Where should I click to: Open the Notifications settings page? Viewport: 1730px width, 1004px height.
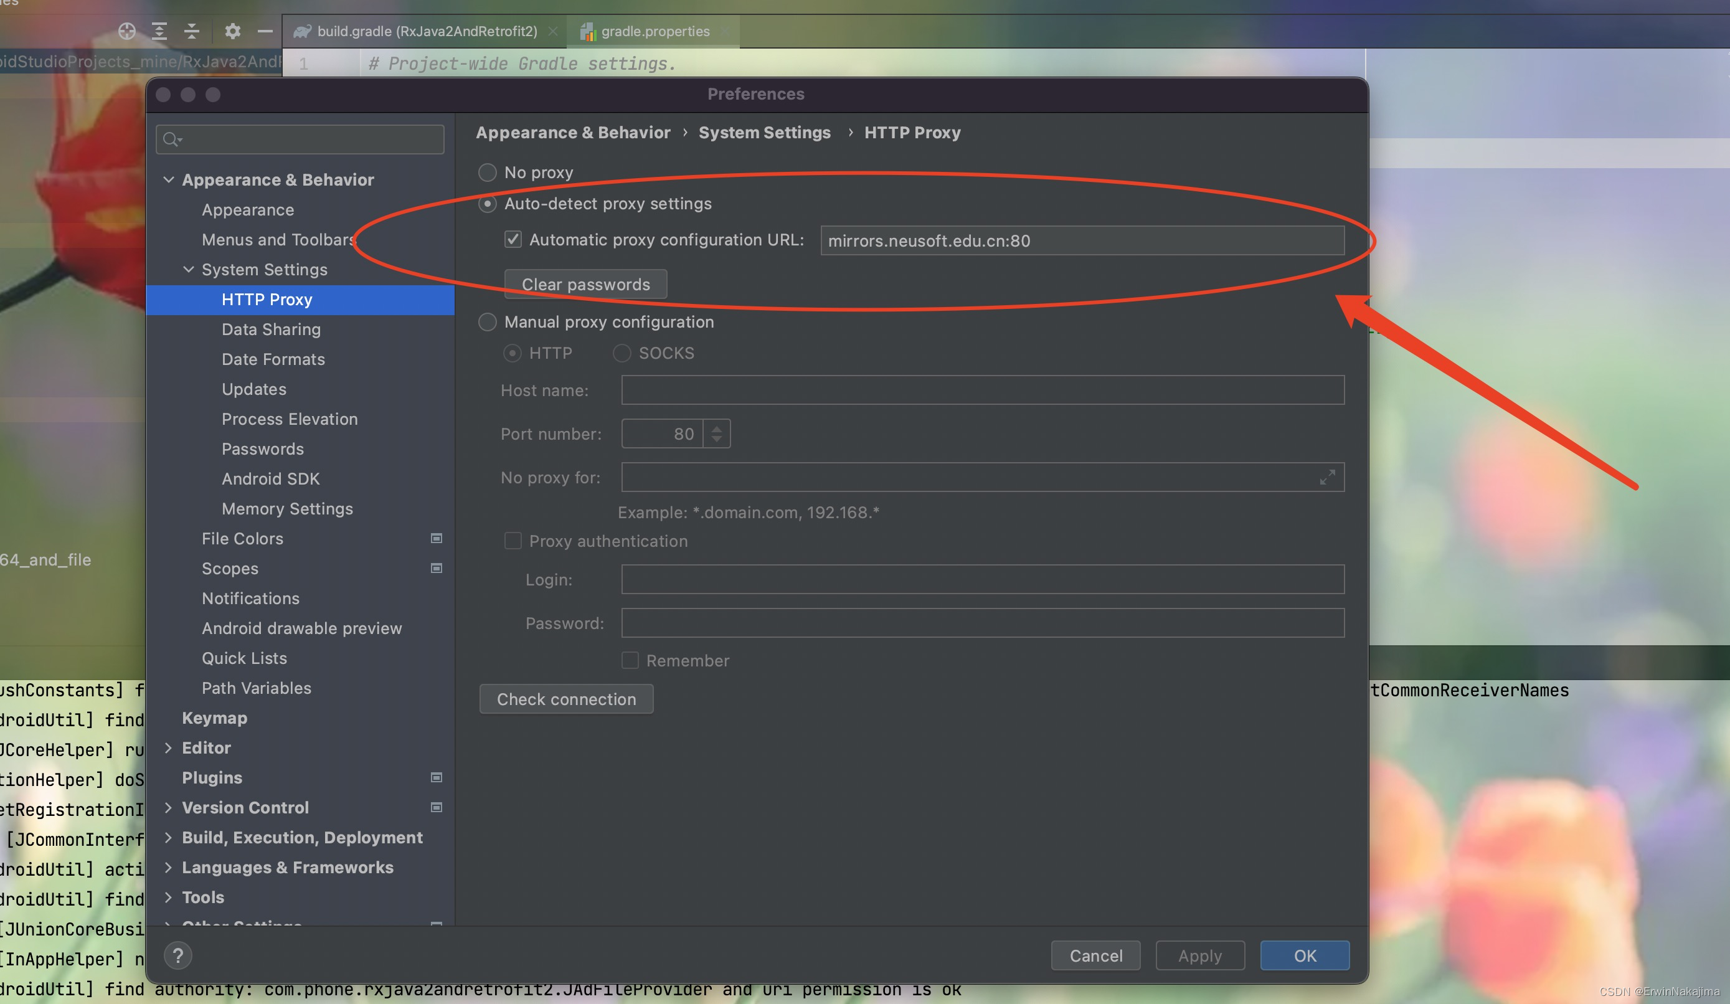[x=250, y=598]
